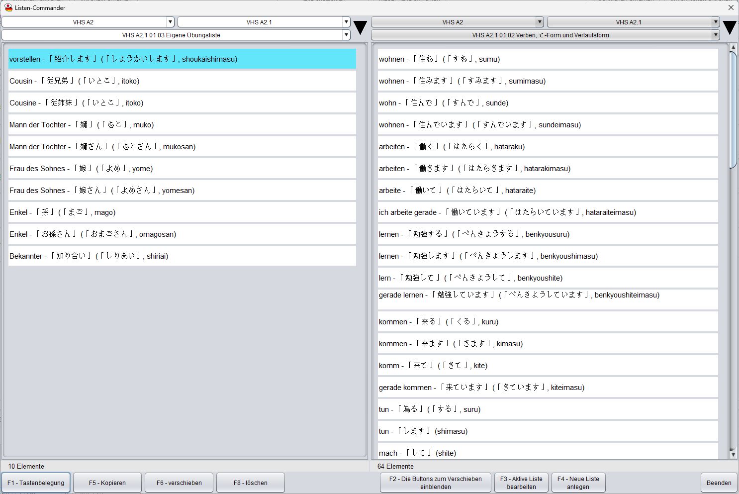This screenshot has width=739, height=494.
Task: Show the Buttons zum Verschieben with F2
Action: pyautogui.click(x=435, y=482)
